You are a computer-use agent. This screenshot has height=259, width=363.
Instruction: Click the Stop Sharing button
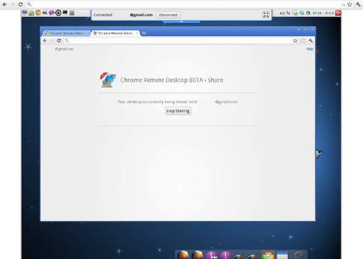[178, 111]
